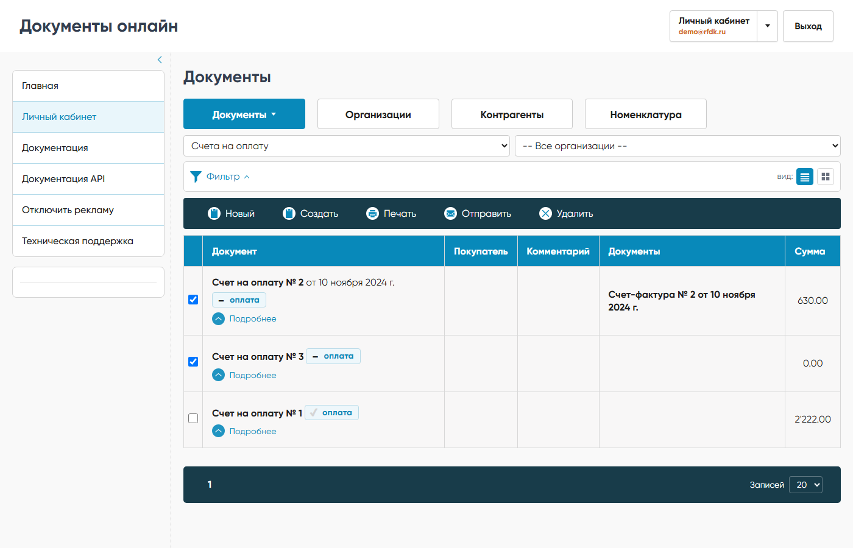Expand the Документы dropdown button
The image size is (853, 548).
[x=244, y=114]
